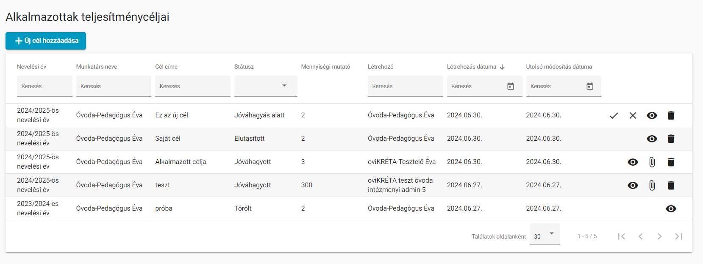Toggle sort arrow next to Létrehozás dátuma
703x264 pixels.
502,67
